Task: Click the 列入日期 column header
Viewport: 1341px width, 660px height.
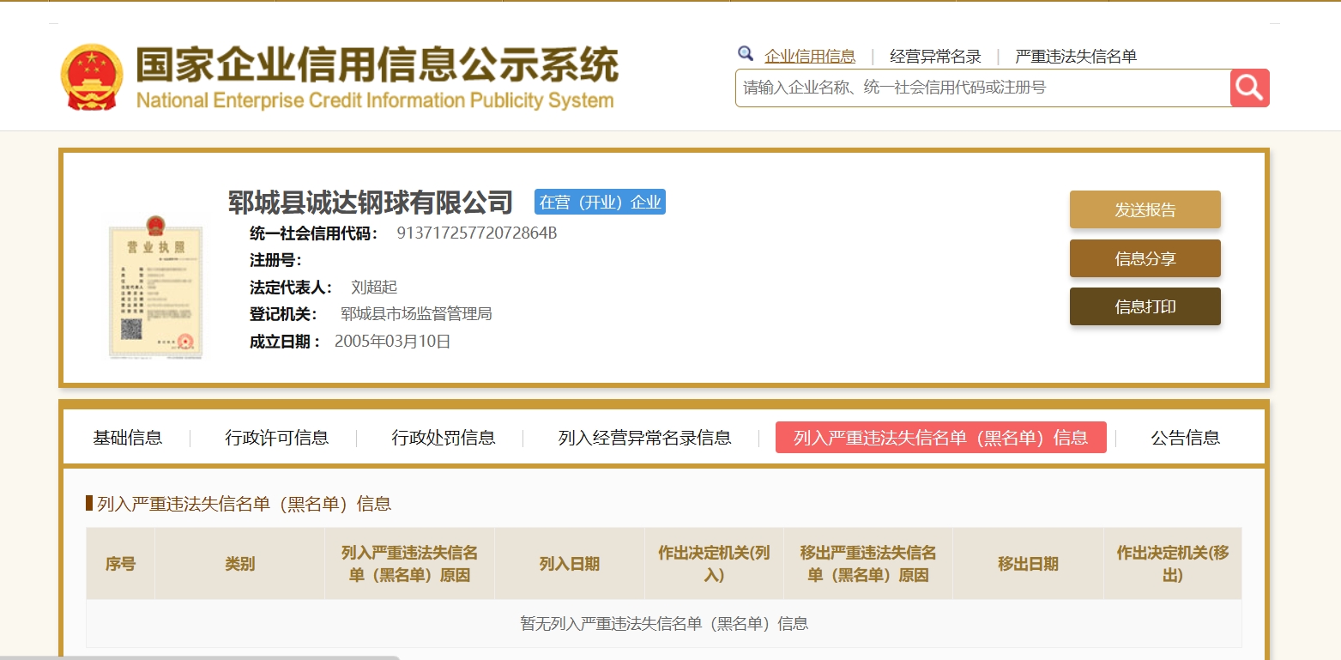Action: [x=569, y=564]
